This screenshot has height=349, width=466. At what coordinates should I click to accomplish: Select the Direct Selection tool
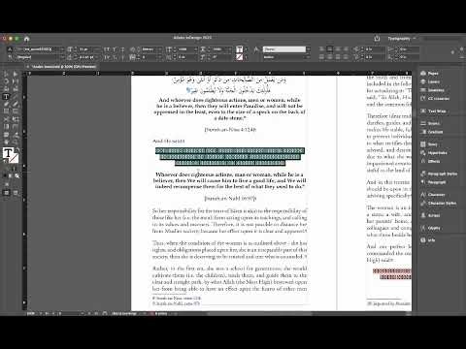coord(15,74)
